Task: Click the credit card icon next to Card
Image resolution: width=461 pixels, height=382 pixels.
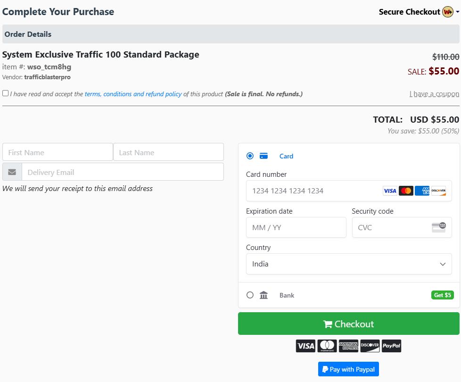Action: coord(264,156)
